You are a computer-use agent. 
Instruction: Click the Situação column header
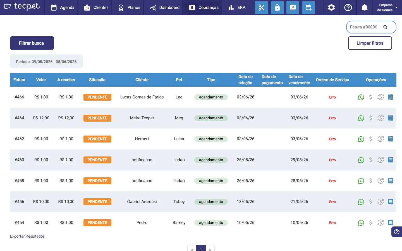point(97,80)
